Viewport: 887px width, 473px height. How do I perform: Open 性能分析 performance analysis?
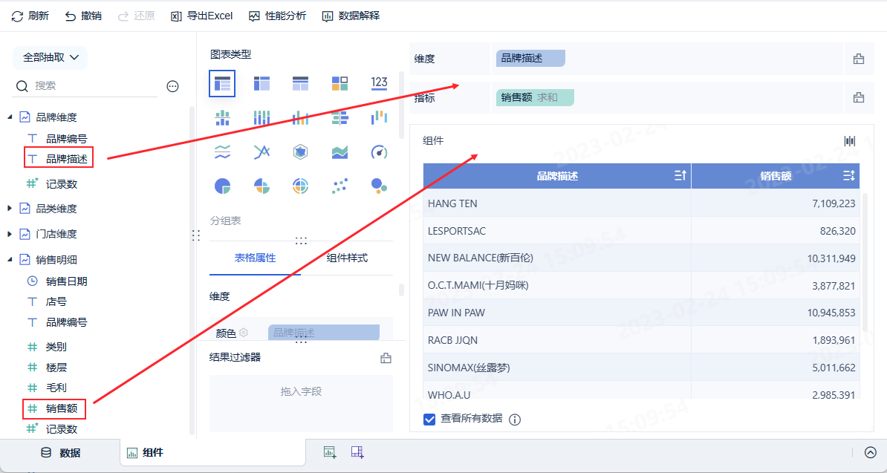pyautogui.click(x=277, y=16)
